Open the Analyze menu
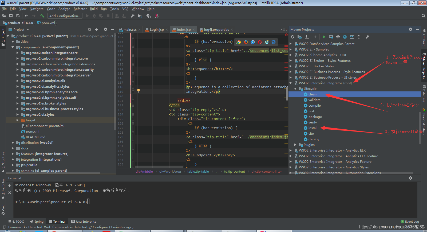This screenshot has height=232, width=427. pos(64,9)
